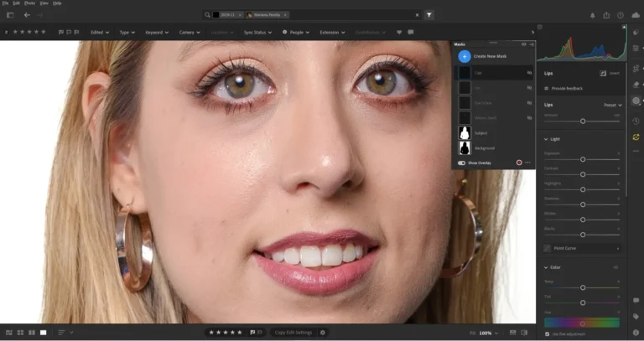Expand the Lips Preset dropdown

click(612, 105)
